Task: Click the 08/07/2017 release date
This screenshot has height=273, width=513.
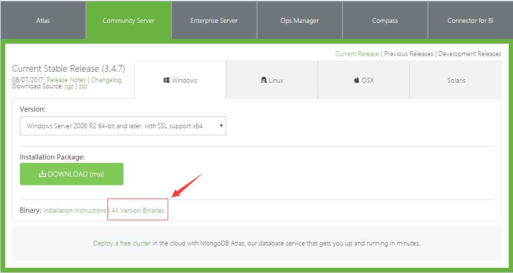Action: (28, 80)
